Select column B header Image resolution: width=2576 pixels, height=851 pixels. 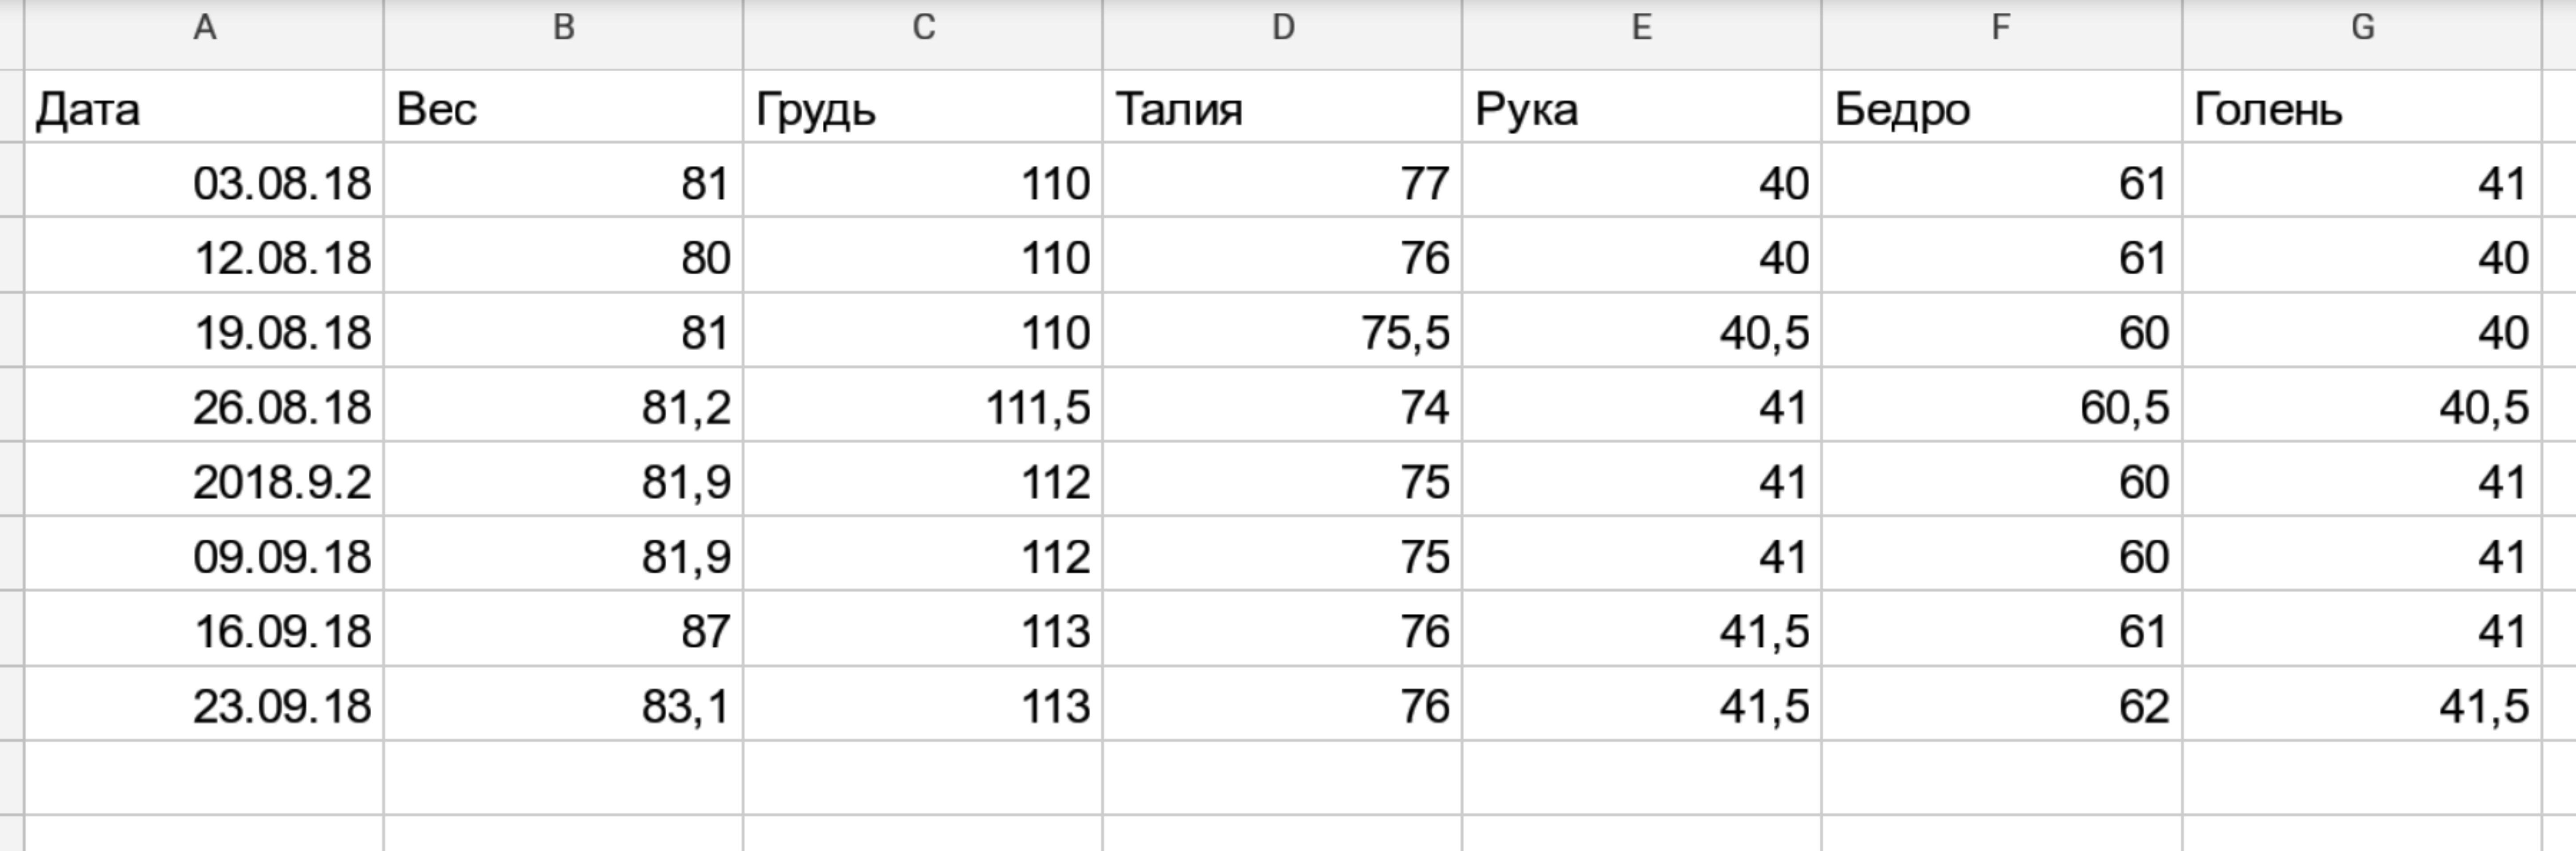pyautogui.click(x=563, y=28)
